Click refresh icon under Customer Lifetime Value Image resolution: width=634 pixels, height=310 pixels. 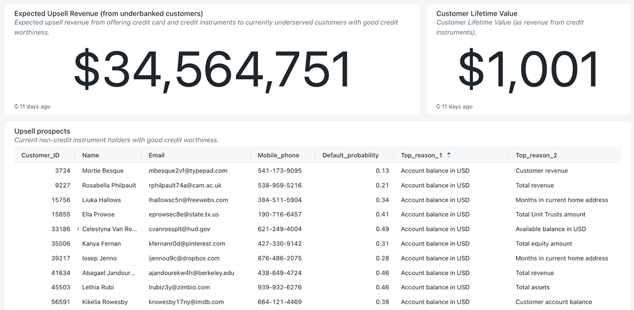coord(439,106)
